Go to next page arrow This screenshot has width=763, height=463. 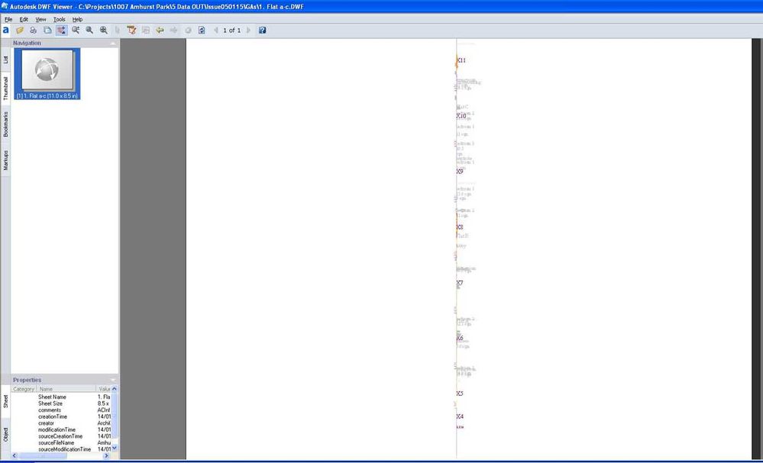(x=248, y=31)
